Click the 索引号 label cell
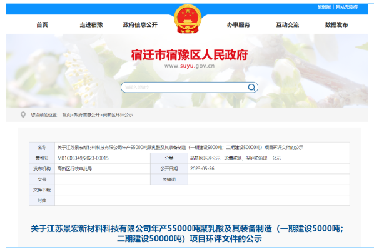This screenshot has width=374, height=249. pyautogui.click(x=42, y=158)
